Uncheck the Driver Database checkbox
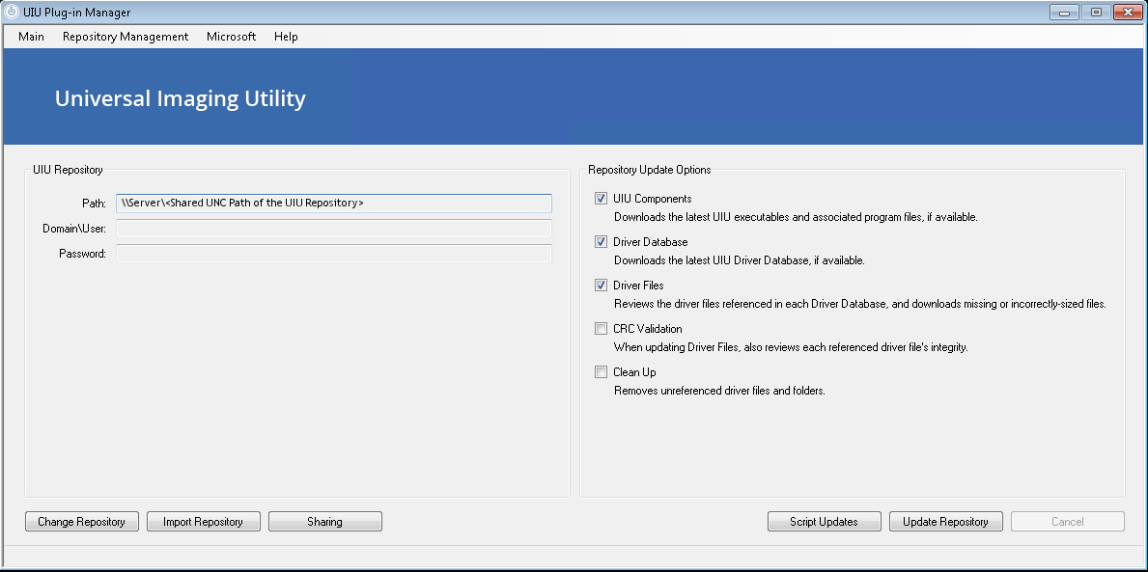Viewport: 1148px width, 572px height. point(602,241)
